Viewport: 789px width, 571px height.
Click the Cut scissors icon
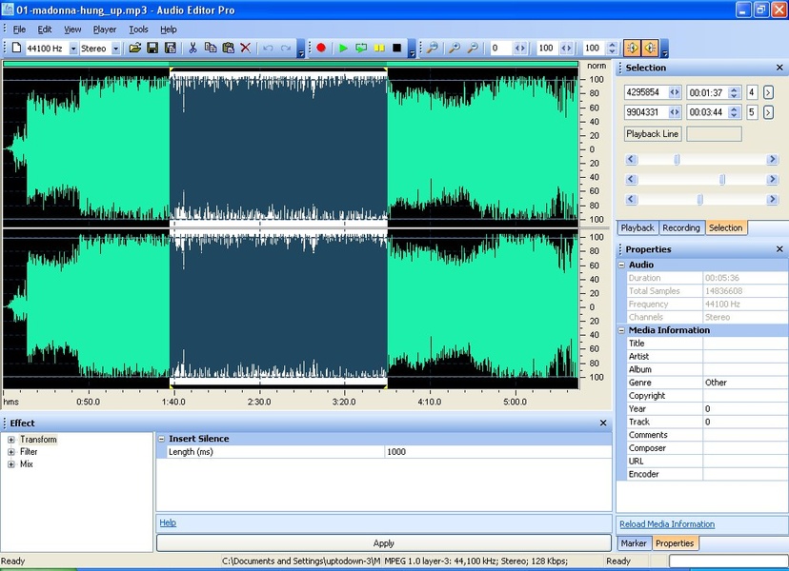click(192, 48)
